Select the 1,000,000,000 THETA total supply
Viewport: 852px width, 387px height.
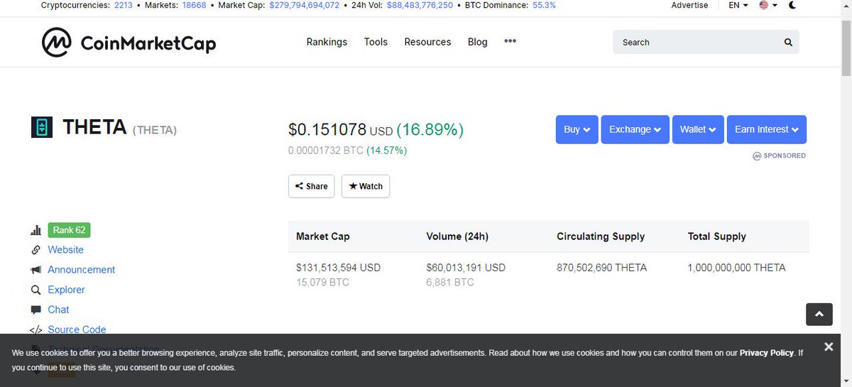click(736, 268)
